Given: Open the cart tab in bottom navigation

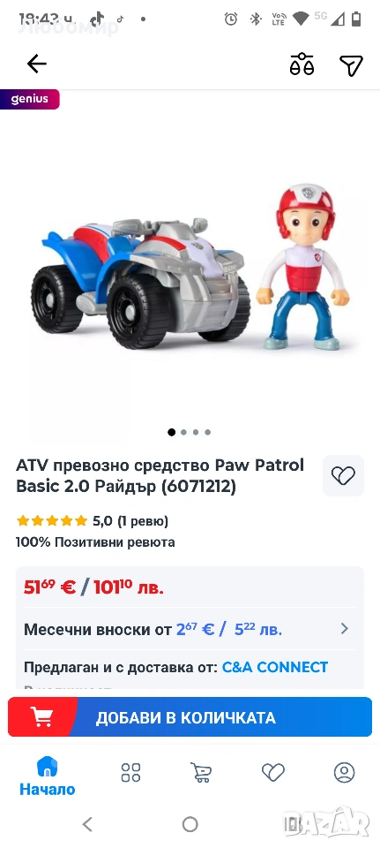Looking at the screenshot, I should [201, 772].
